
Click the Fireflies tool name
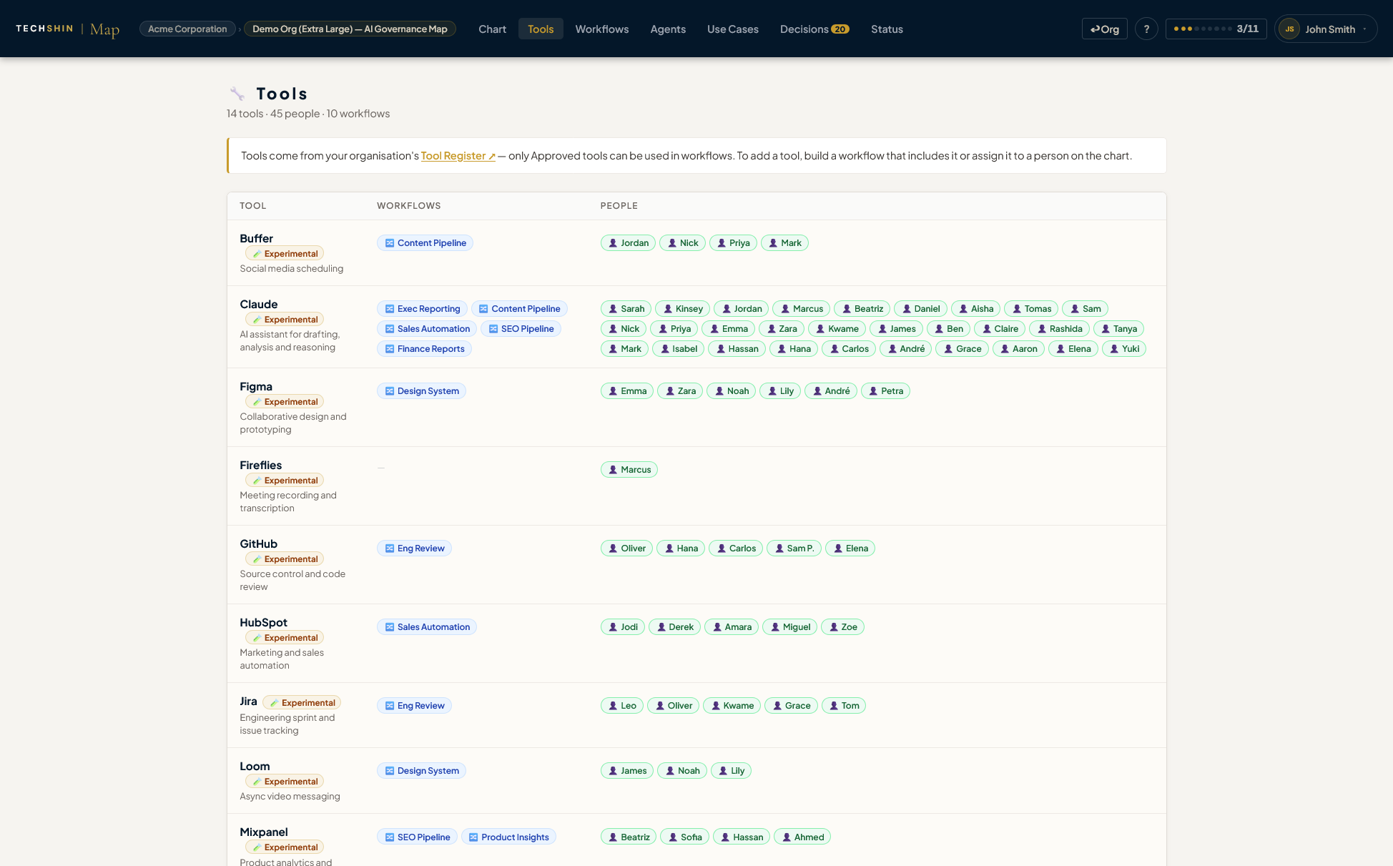[x=260, y=466]
